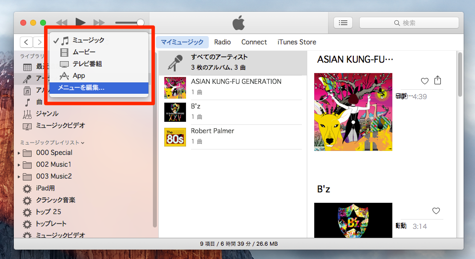475x259 pixels.
Task: Open the 最近追加した項目 grid sidebar icon
Action: coord(27,67)
